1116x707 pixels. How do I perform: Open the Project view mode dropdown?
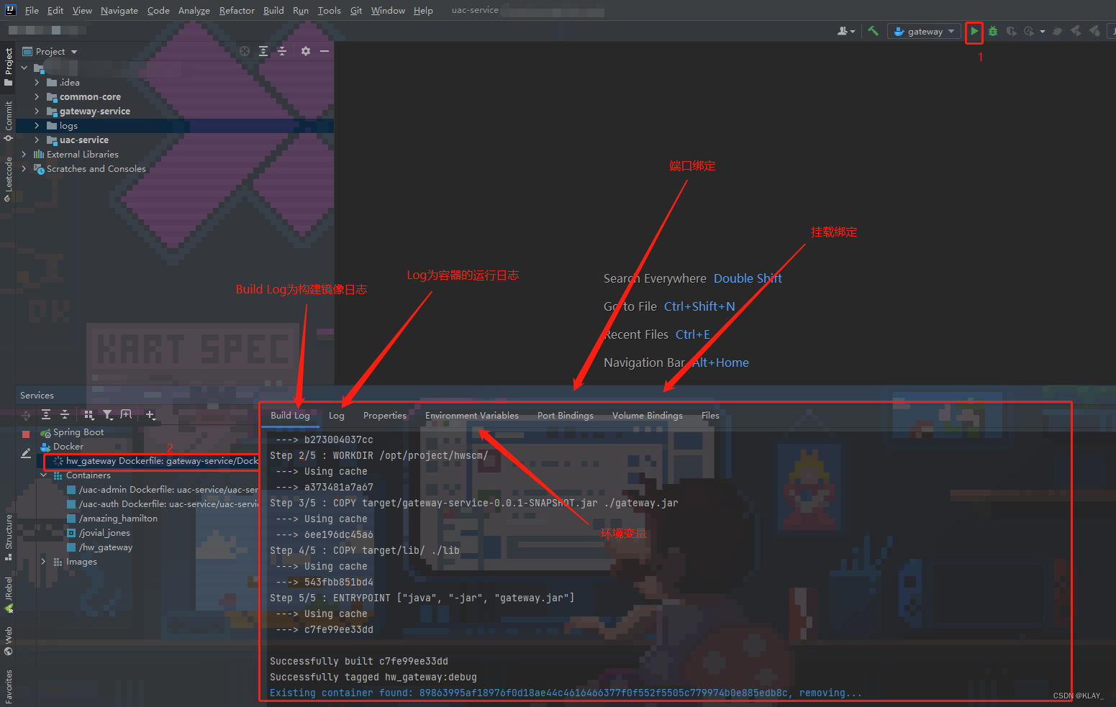click(50, 51)
